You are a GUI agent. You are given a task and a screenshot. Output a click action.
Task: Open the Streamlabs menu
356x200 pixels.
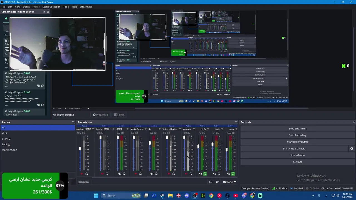(86, 7)
